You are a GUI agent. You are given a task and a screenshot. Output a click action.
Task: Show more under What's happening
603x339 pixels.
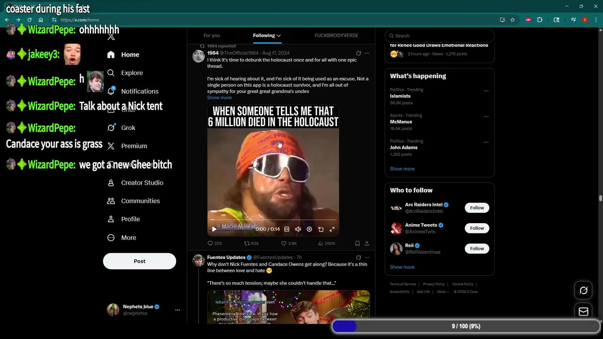click(x=402, y=169)
